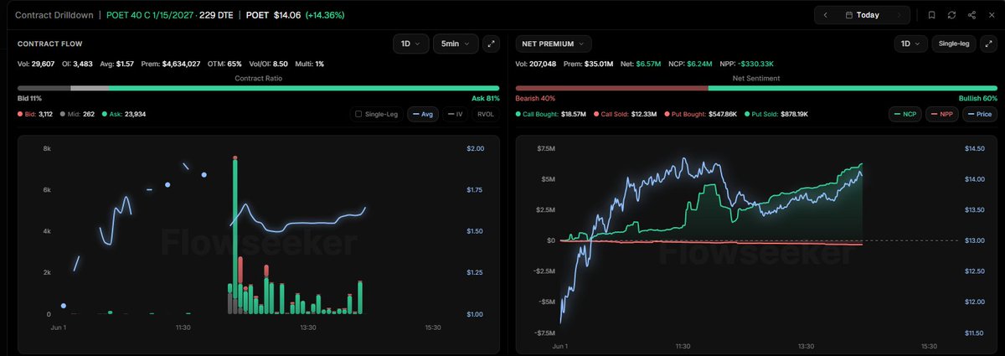Screen dimensions: 1005x356
Task: Click the Prem: $4,634,027 value
Action: click(173, 64)
